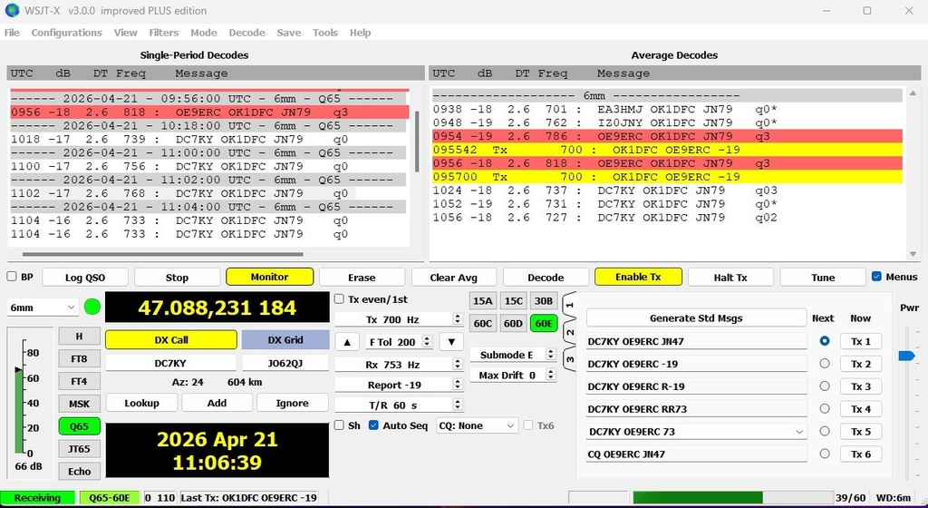Click the Single-Period Decodes horizontal scrollbar
Screen dimensions: 928x508
click(163, 255)
